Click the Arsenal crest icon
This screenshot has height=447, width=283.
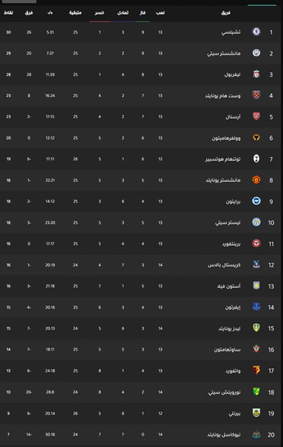tap(256, 116)
